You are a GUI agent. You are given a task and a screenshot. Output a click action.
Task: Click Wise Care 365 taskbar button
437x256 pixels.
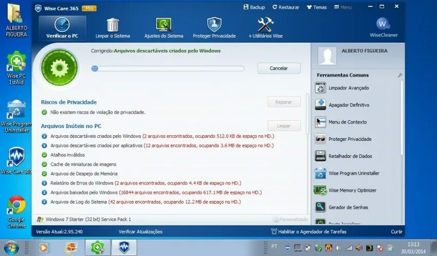click(x=124, y=247)
